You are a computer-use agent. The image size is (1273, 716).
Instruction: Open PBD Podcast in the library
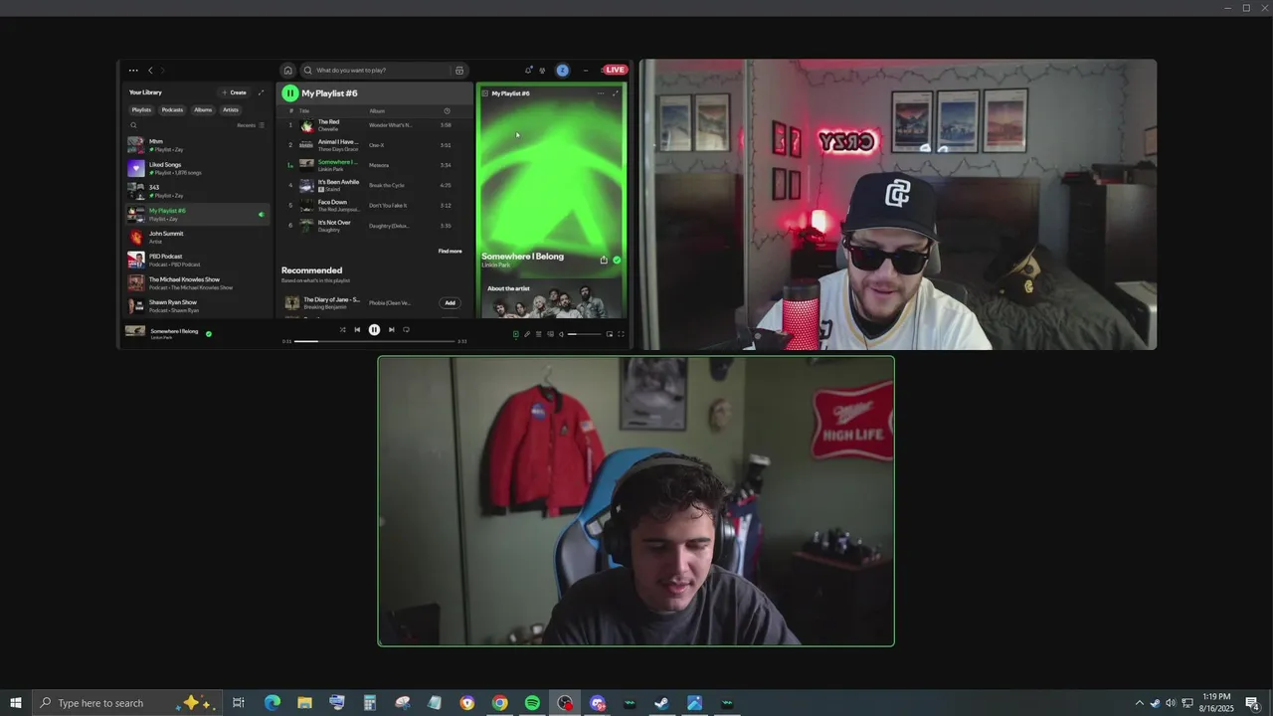pyautogui.click(x=198, y=260)
